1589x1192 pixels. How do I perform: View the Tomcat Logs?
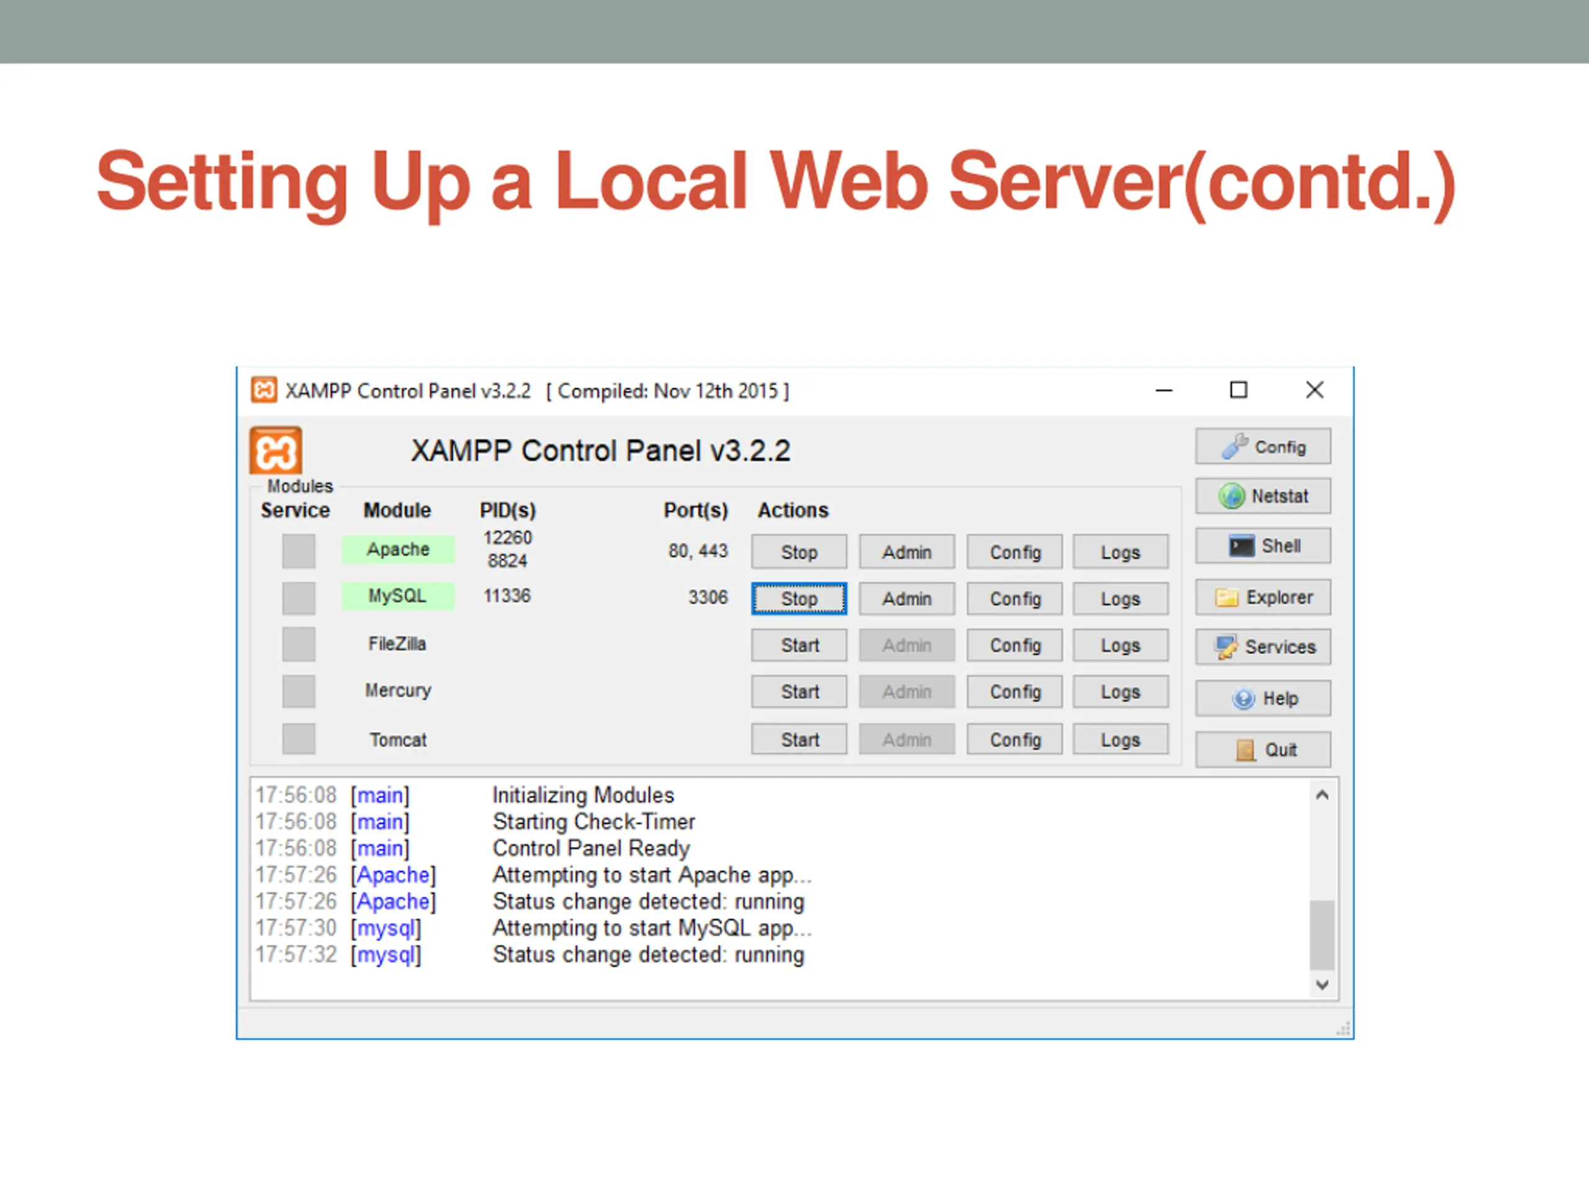(x=1120, y=739)
